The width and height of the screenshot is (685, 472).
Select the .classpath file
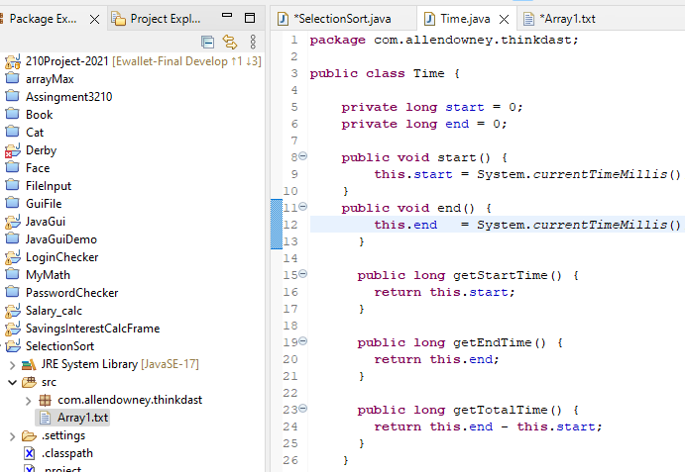[x=67, y=453]
